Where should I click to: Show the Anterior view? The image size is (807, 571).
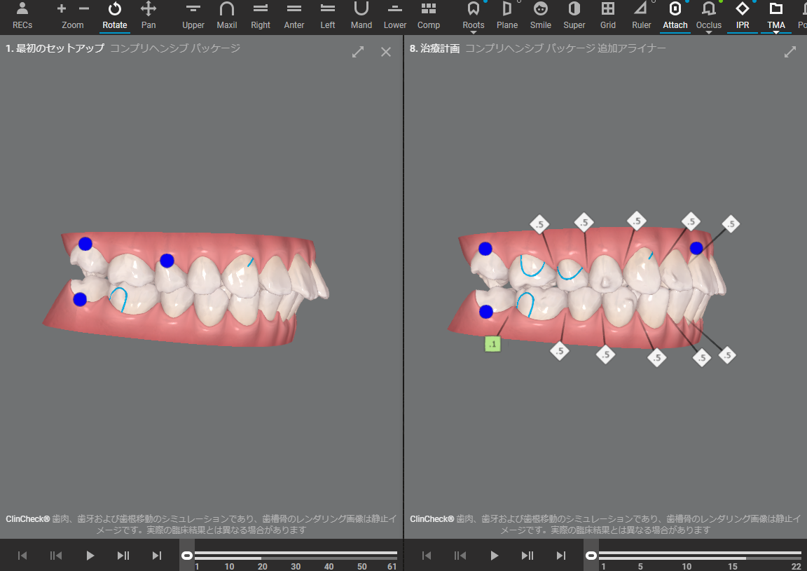[294, 15]
